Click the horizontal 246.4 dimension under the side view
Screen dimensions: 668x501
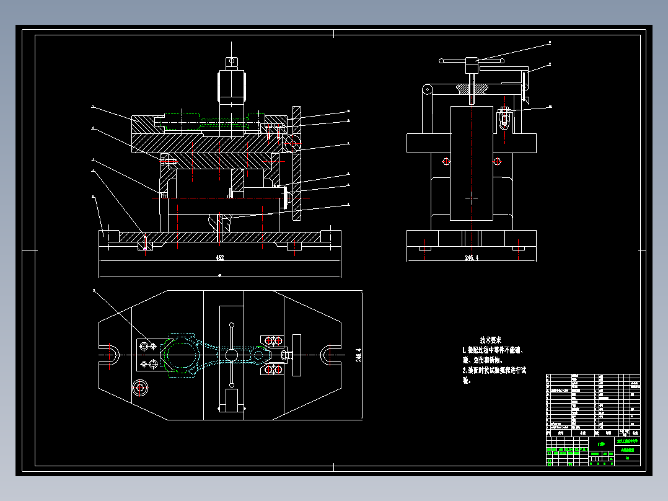472,257
